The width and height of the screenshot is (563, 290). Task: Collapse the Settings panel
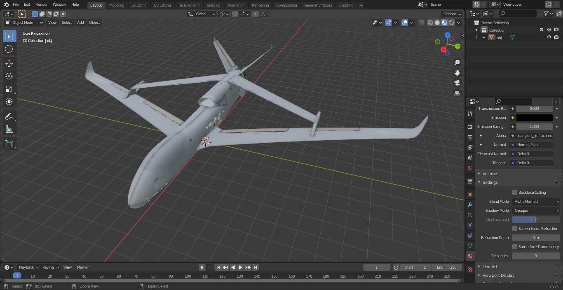coord(490,182)
